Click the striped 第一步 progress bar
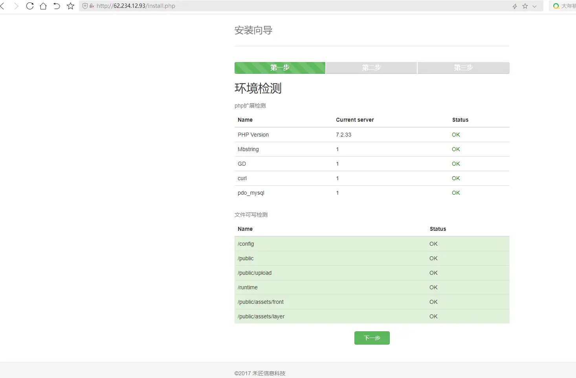Screen dimensions: 576x378 coord(280,68)
